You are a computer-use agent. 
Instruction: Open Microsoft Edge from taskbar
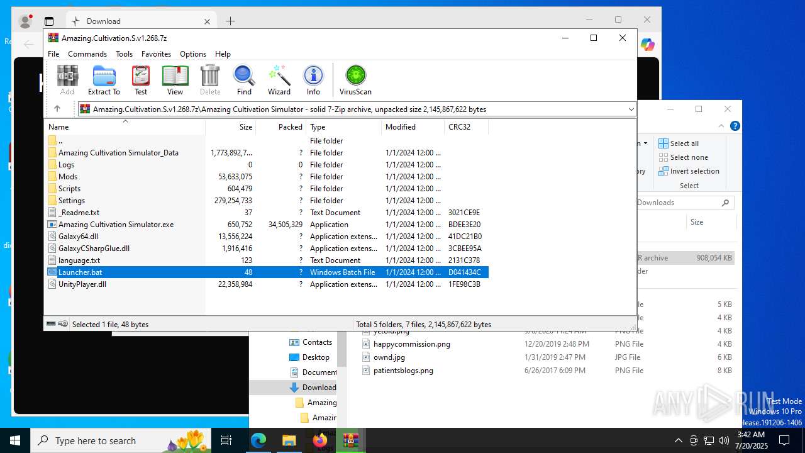tap(258, 440)
